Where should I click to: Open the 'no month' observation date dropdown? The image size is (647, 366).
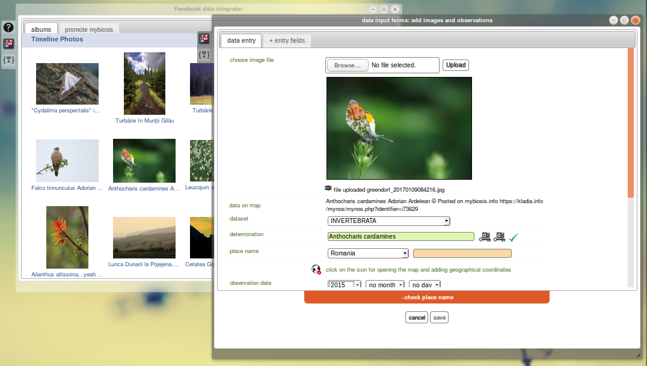384,285
